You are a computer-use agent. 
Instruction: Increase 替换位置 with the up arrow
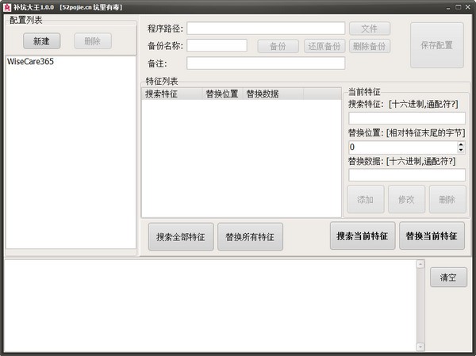(461, 144)
